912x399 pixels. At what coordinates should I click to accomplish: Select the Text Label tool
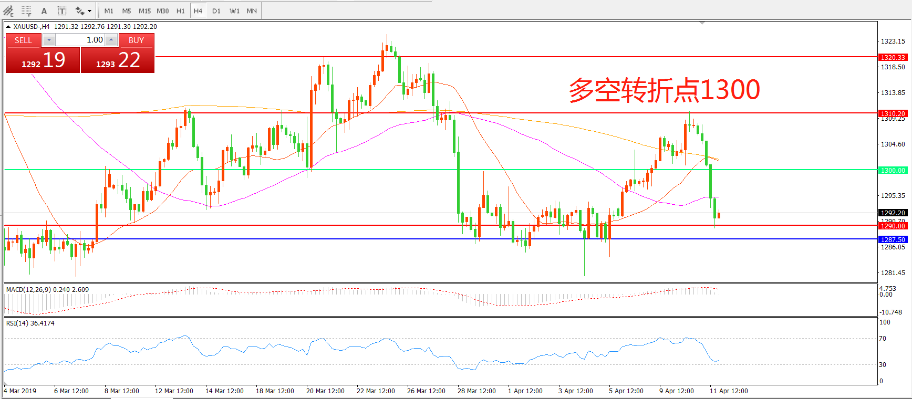pos(61,10)
